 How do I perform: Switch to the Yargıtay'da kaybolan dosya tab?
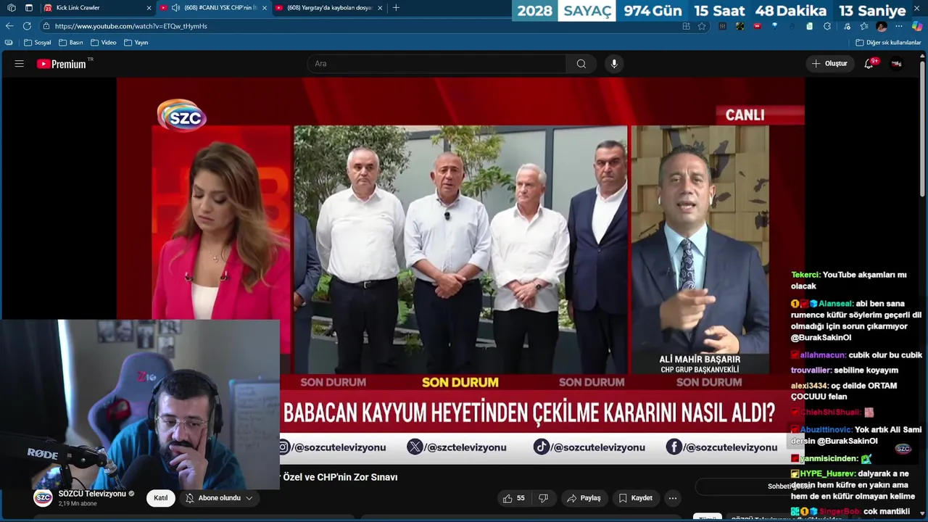coord(328,7)
